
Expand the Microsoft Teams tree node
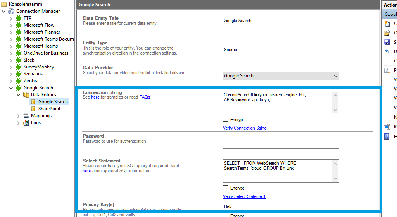click(x=11, y=46)
